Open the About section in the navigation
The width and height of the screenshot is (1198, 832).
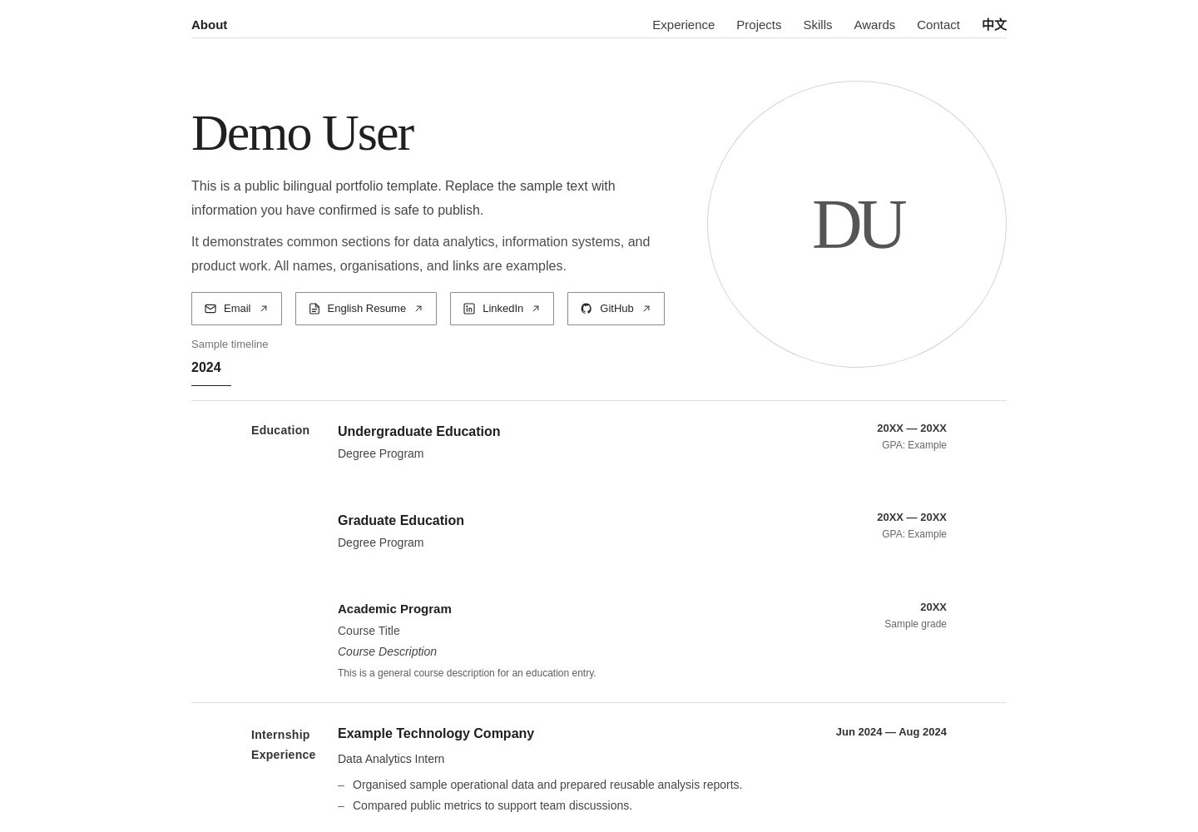[x=209, y=25]
